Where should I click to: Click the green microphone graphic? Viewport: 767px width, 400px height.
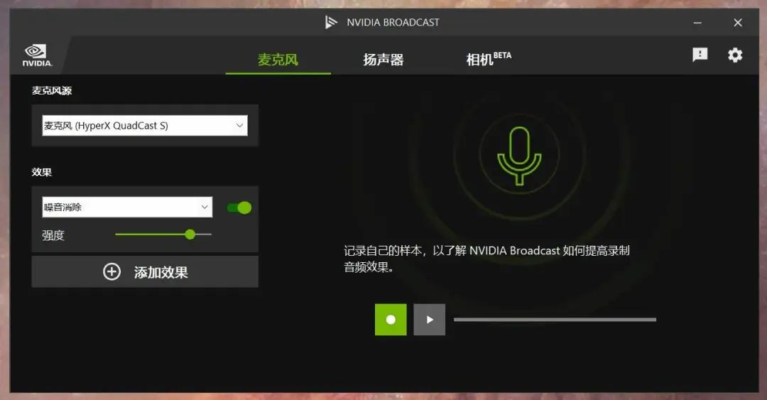click(x=519, y=156)
